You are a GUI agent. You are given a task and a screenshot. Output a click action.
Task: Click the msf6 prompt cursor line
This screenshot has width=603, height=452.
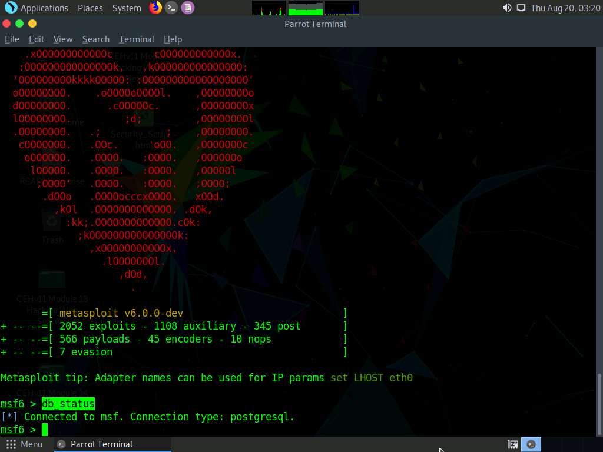pyautogui.click(x=24, y=430)
